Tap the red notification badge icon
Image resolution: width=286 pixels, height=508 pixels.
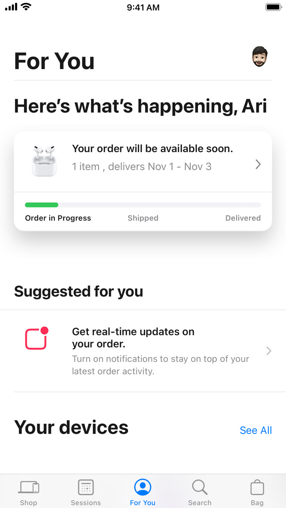tap(37, 338)
